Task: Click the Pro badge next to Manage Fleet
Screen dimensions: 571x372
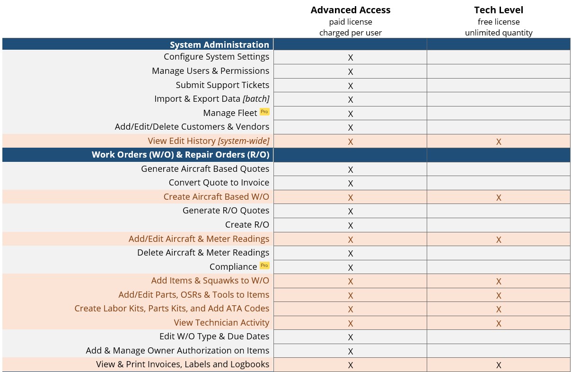Action: coord(264,112)
